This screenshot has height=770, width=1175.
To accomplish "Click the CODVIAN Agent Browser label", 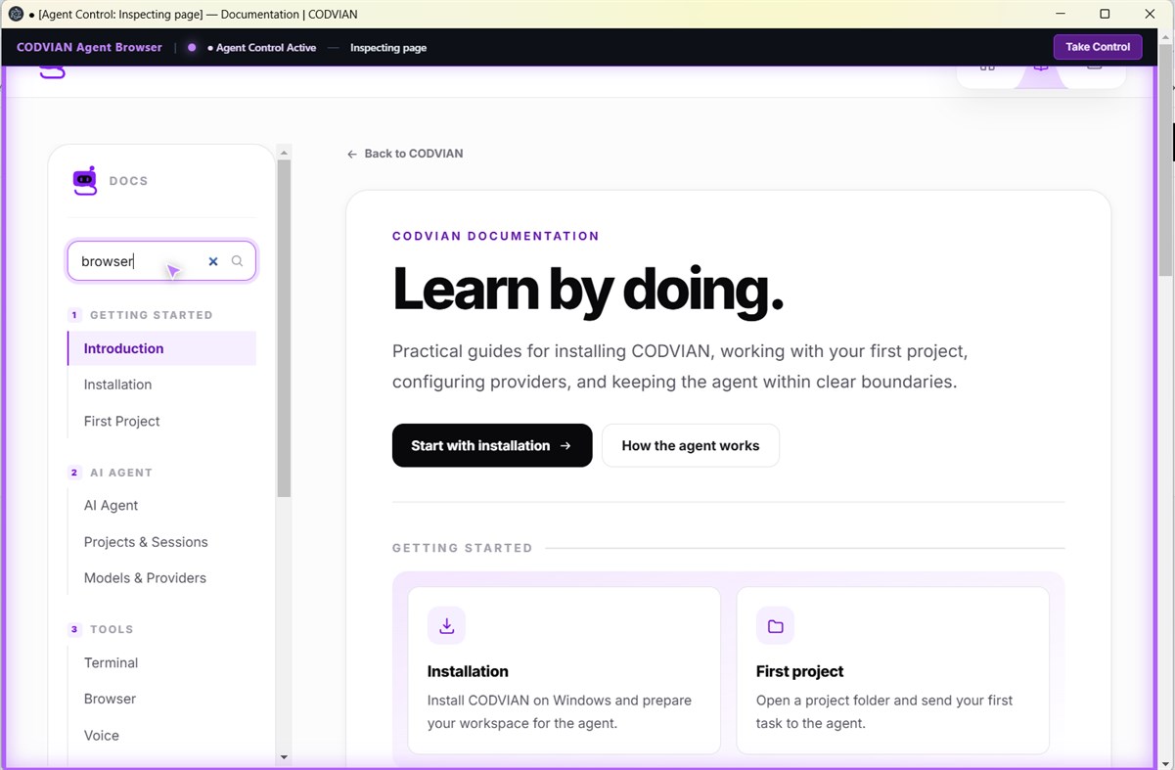I will [x=89, y=47].
